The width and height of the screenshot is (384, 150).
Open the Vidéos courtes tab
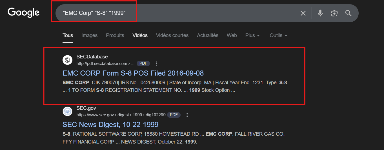point(172,35)
